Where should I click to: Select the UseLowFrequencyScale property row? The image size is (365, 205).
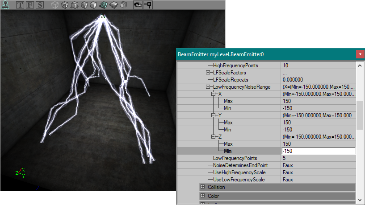267,180
